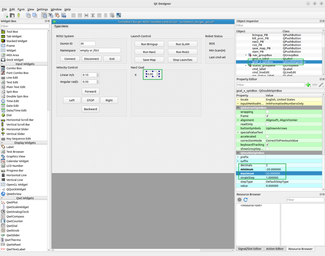Screen dimensions: 325x256
Task: Select Double Spin Box in Widget Box
Action: click(x=17, y=96)
